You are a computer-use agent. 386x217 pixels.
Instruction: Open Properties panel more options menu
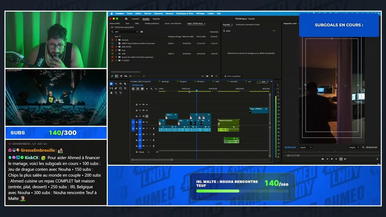point(274,31)
